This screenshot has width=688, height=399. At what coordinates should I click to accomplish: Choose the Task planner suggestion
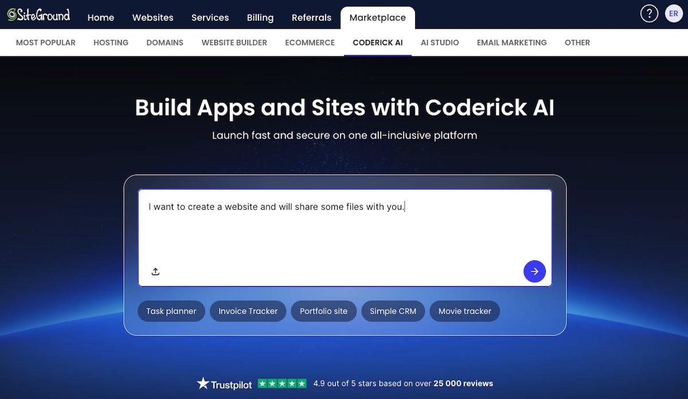point(171,311)
